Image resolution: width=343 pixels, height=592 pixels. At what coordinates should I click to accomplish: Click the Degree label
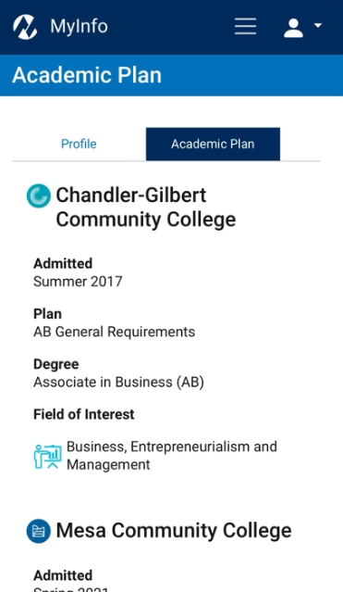pos(56,364)
